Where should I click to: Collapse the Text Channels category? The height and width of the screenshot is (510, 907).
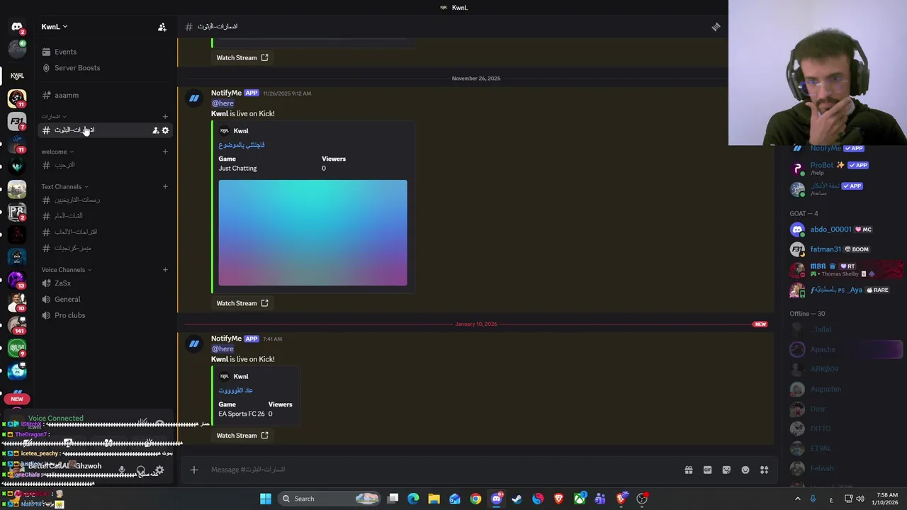pos(65,187)
